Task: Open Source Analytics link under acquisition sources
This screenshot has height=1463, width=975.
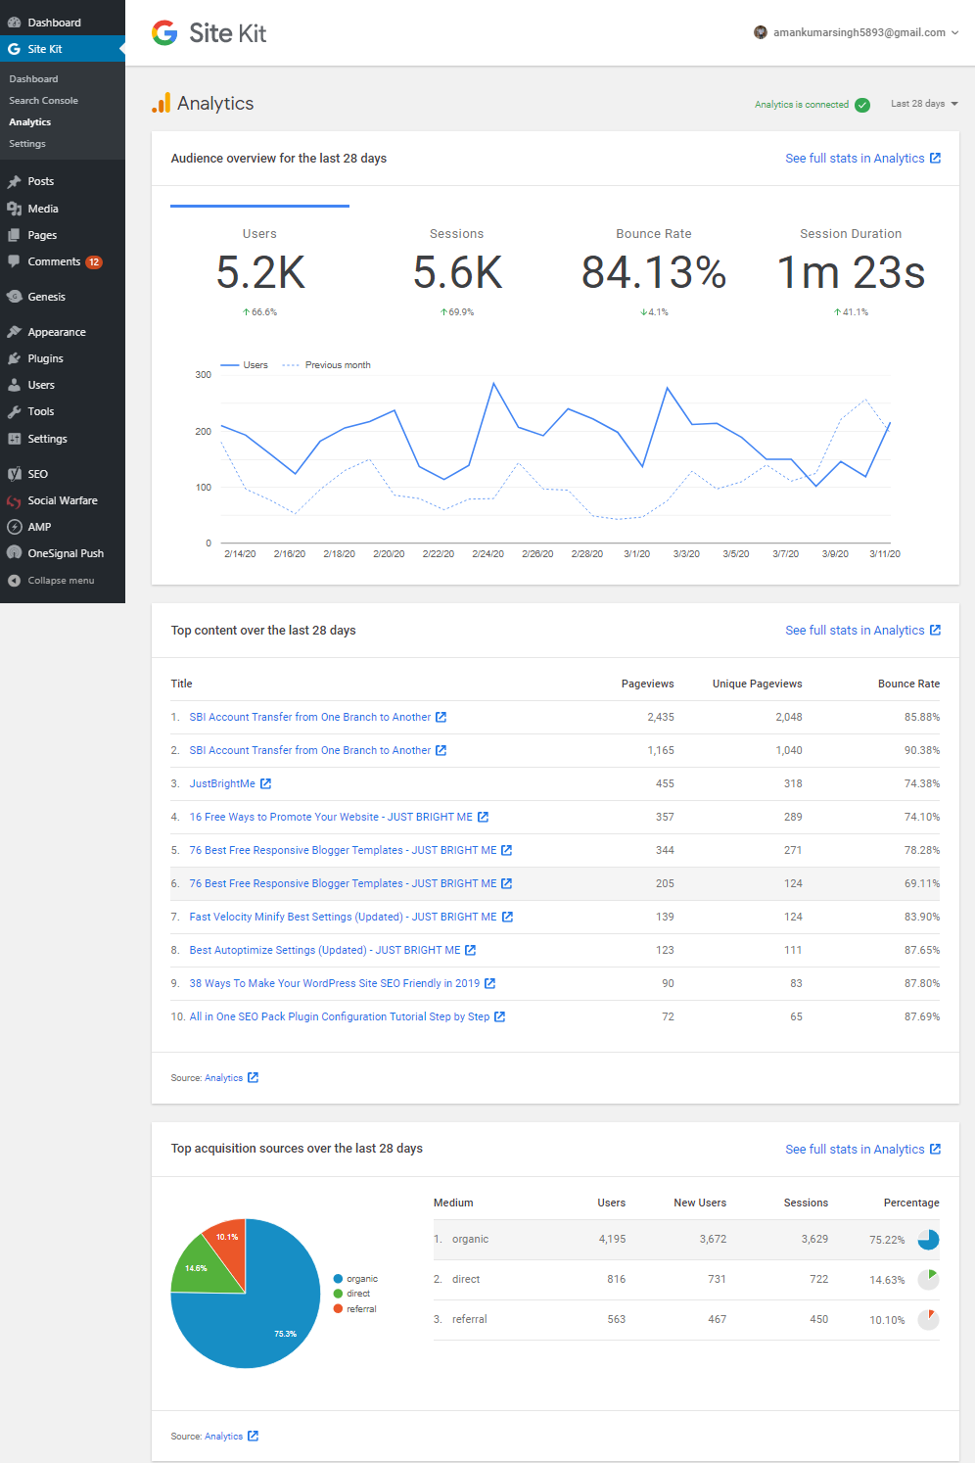Action: point(231,1436)
